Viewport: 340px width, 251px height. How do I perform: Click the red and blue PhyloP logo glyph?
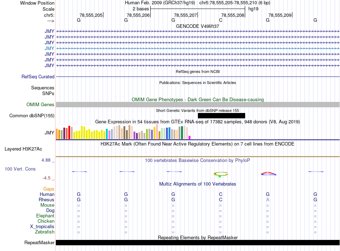268,173
